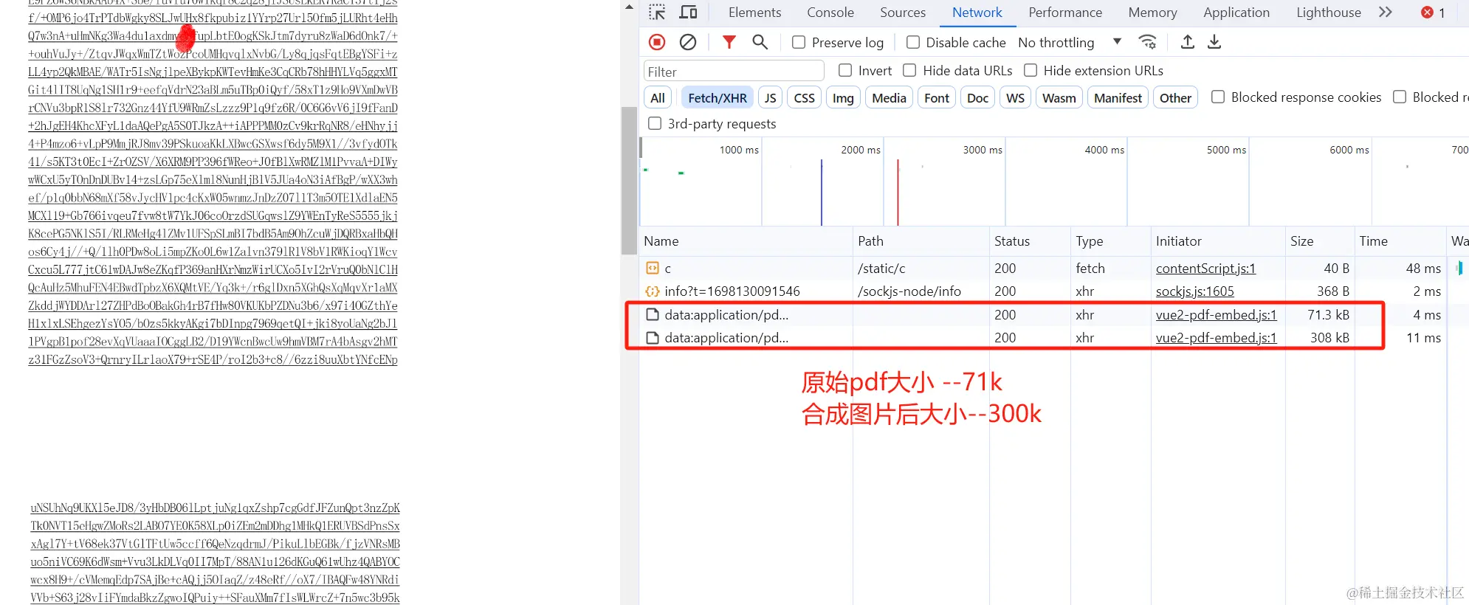Enable 3rd-party requests checkbox
The image size is (1469, 605).
pyautogui.click(x=654, y=123)
